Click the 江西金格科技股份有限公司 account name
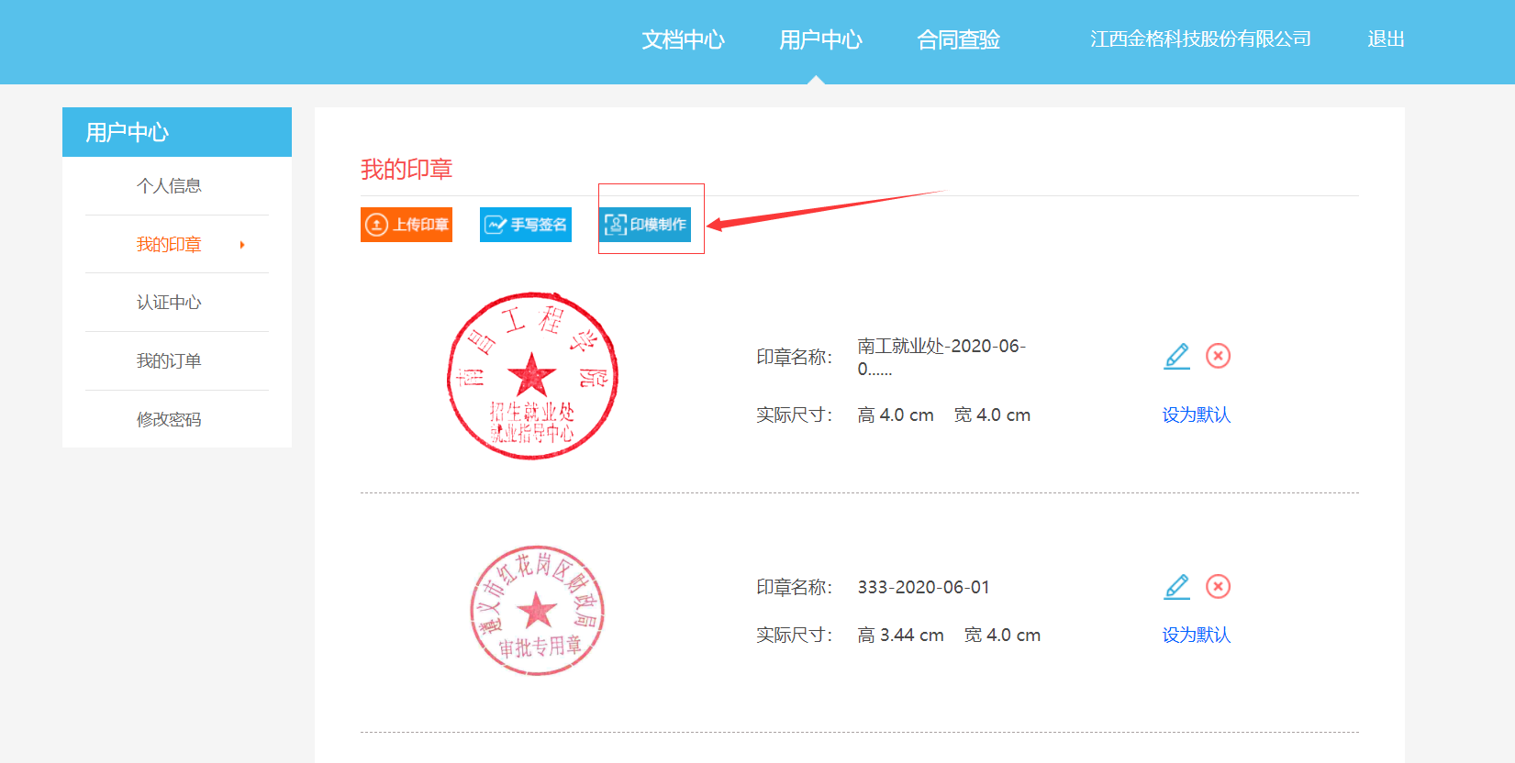The image size is (1515, 763). pos(1200,39)
